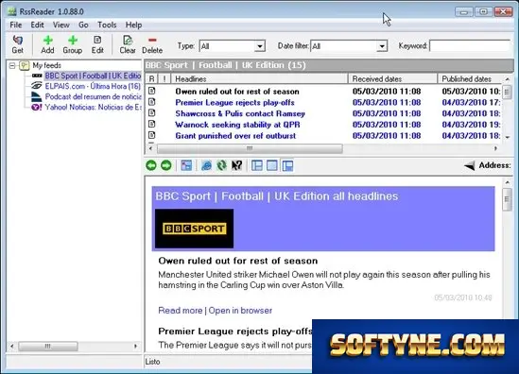Viewport: 519px width, 374px height.
Task: Delete the selected feed with the red Delete icon
Action: tap(152, 44)
